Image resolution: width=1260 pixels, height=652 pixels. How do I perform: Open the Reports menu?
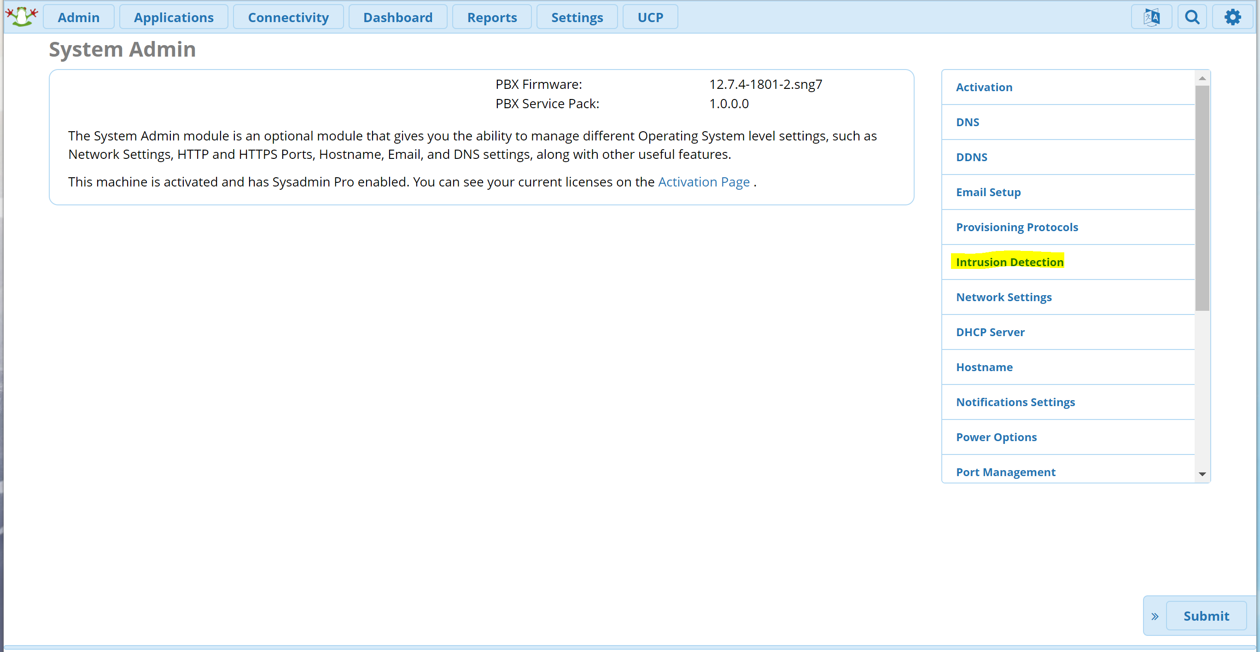(491, 17)
